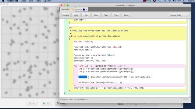
Task: Click the Copy button
Action: click(x=96, y=15)
